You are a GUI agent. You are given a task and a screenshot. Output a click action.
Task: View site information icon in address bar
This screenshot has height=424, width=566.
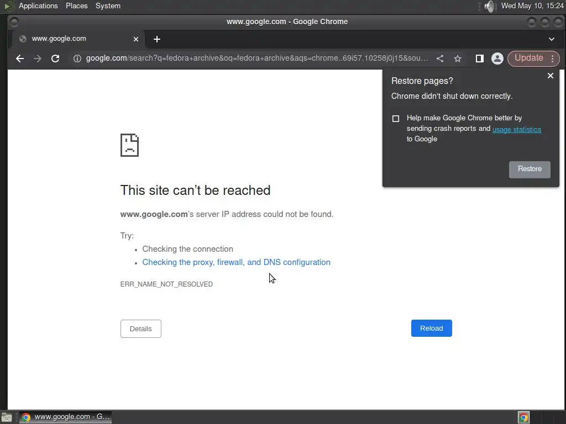tap(77, 59)
